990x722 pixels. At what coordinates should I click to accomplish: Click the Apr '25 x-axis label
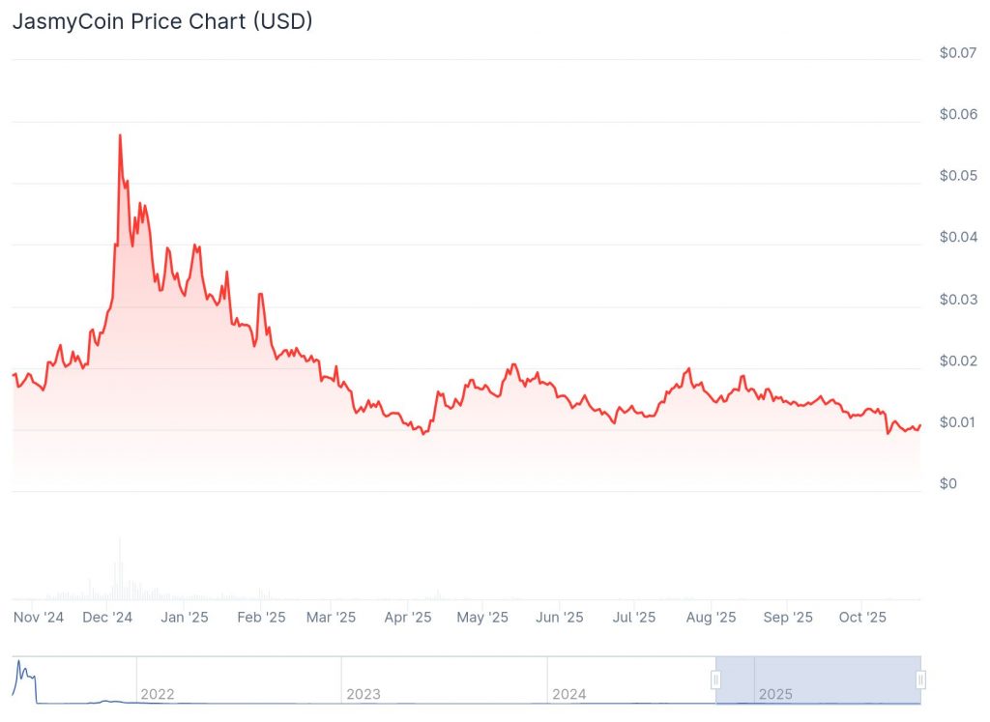coord(408,617)
